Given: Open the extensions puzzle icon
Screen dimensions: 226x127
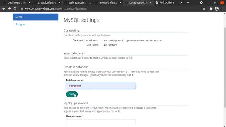Looking at the screenshot, I should [x=211, y=8].
